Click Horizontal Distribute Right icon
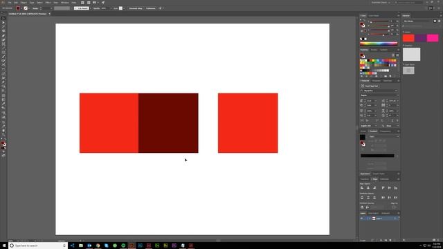This screenshot has width=443, height=249. pos(395,197)
